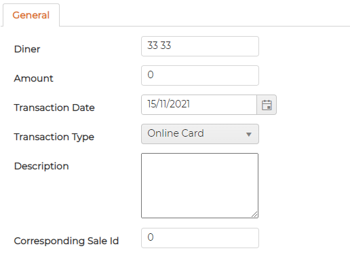Click the Description label
The width and height of the screenshot is (350, 255).
coord(41,166)
